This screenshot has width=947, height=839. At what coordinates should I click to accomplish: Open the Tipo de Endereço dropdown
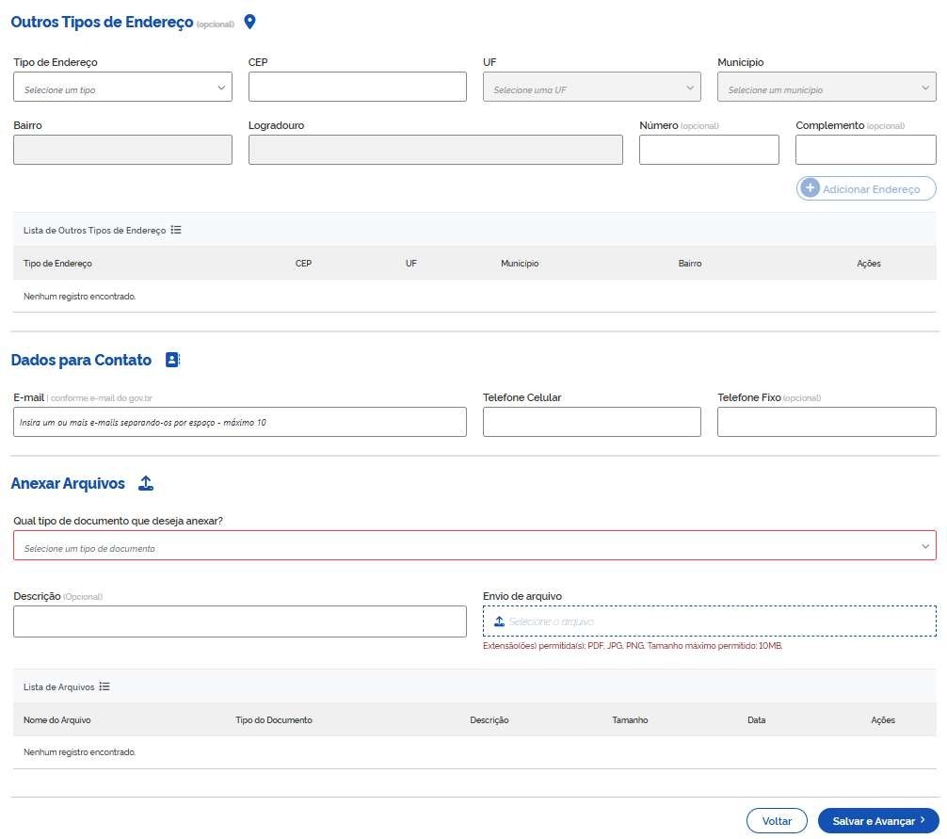coord(122,88)
